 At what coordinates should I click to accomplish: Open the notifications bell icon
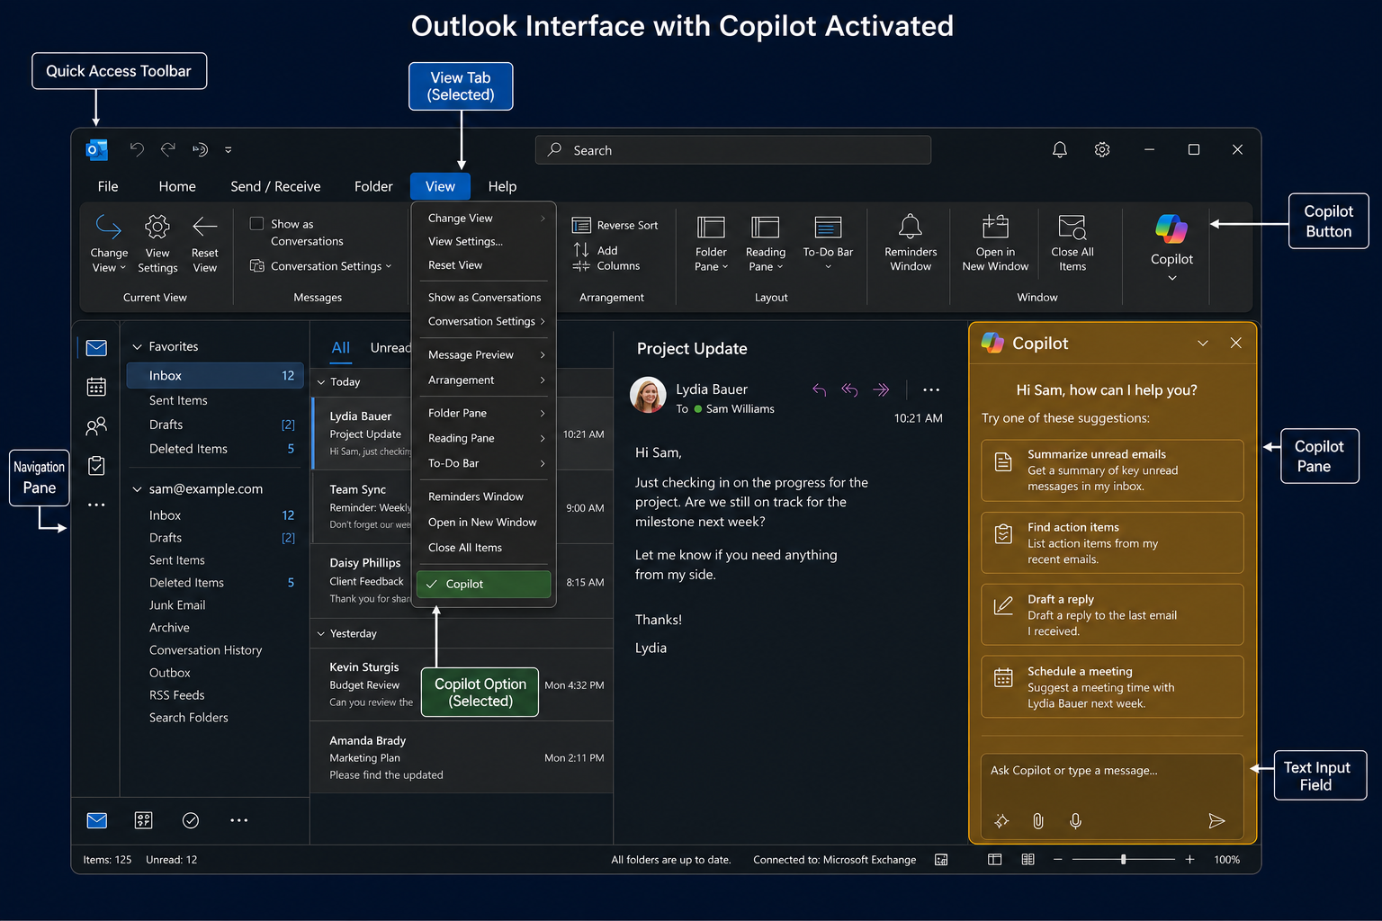pyautogui.click(x=1060, y=150)
